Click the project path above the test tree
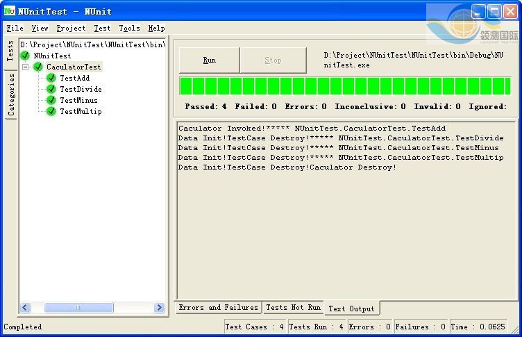 [93, 44]
